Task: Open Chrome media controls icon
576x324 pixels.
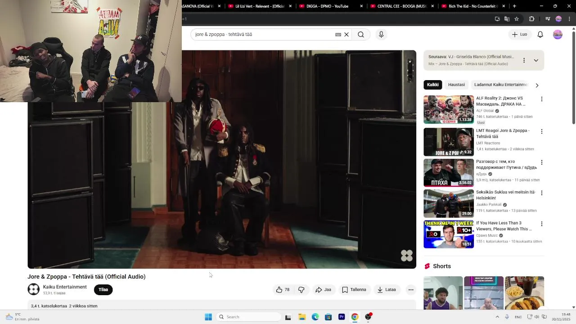Action: pos(548,19)
